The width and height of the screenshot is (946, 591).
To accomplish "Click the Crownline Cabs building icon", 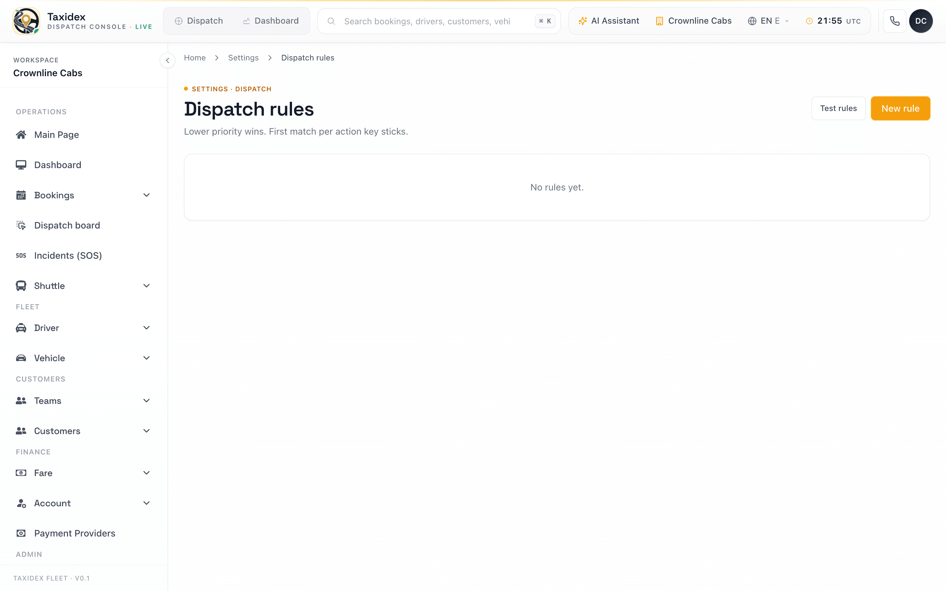I will point(660,21).
